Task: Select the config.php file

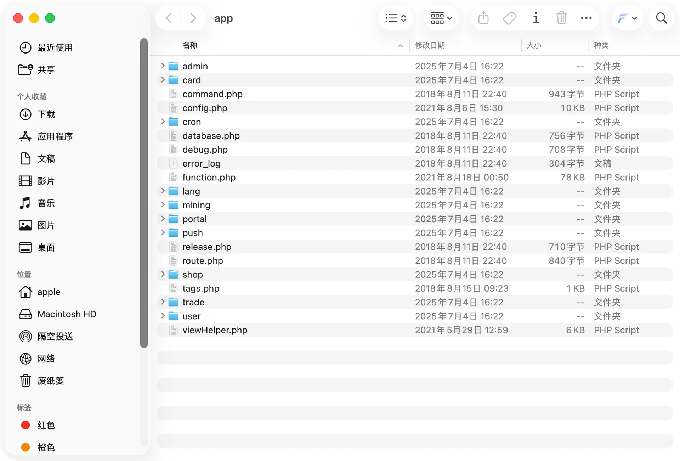Action: (x=415, y=108)
